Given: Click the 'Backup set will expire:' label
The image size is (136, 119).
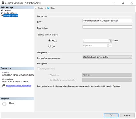Looking at the screenshot, I should pos(48,35).
